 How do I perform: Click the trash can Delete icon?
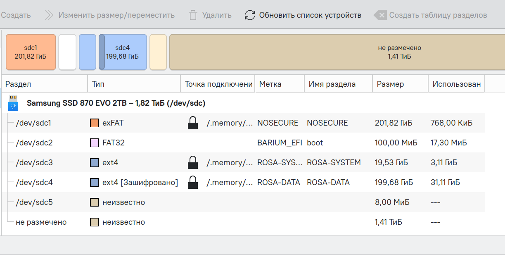[x=193, y=15]
